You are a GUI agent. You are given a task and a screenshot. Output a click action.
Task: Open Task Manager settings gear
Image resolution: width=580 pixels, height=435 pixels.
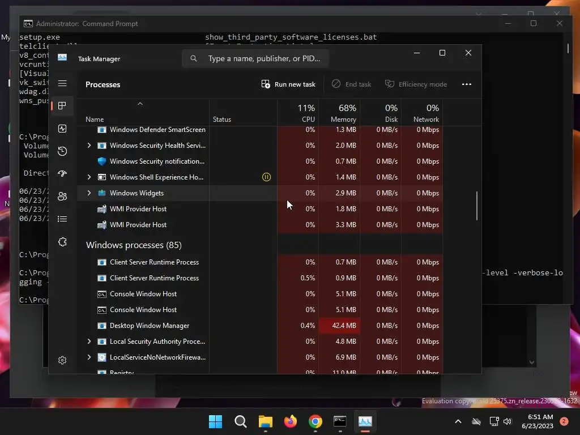click(x=62, y=360)
